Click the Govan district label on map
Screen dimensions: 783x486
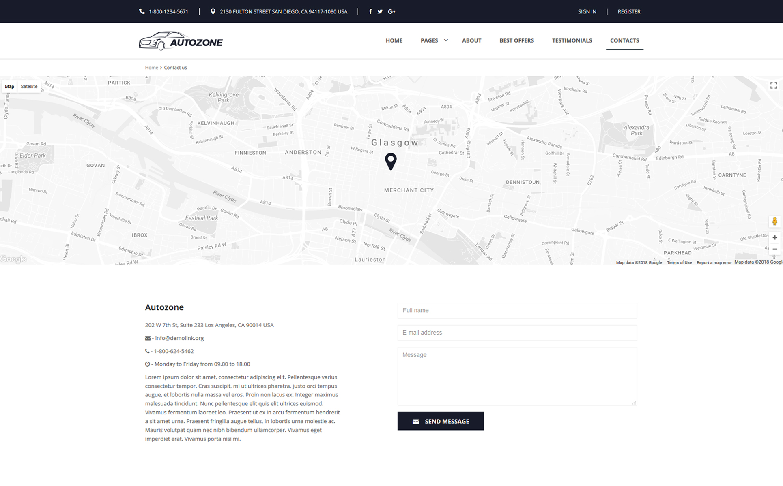coord(95,165)
